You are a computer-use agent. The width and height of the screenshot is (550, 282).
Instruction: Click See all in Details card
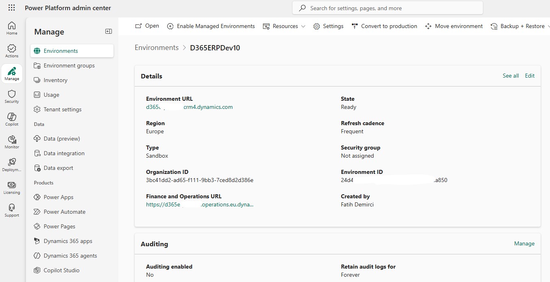point(511,76)
